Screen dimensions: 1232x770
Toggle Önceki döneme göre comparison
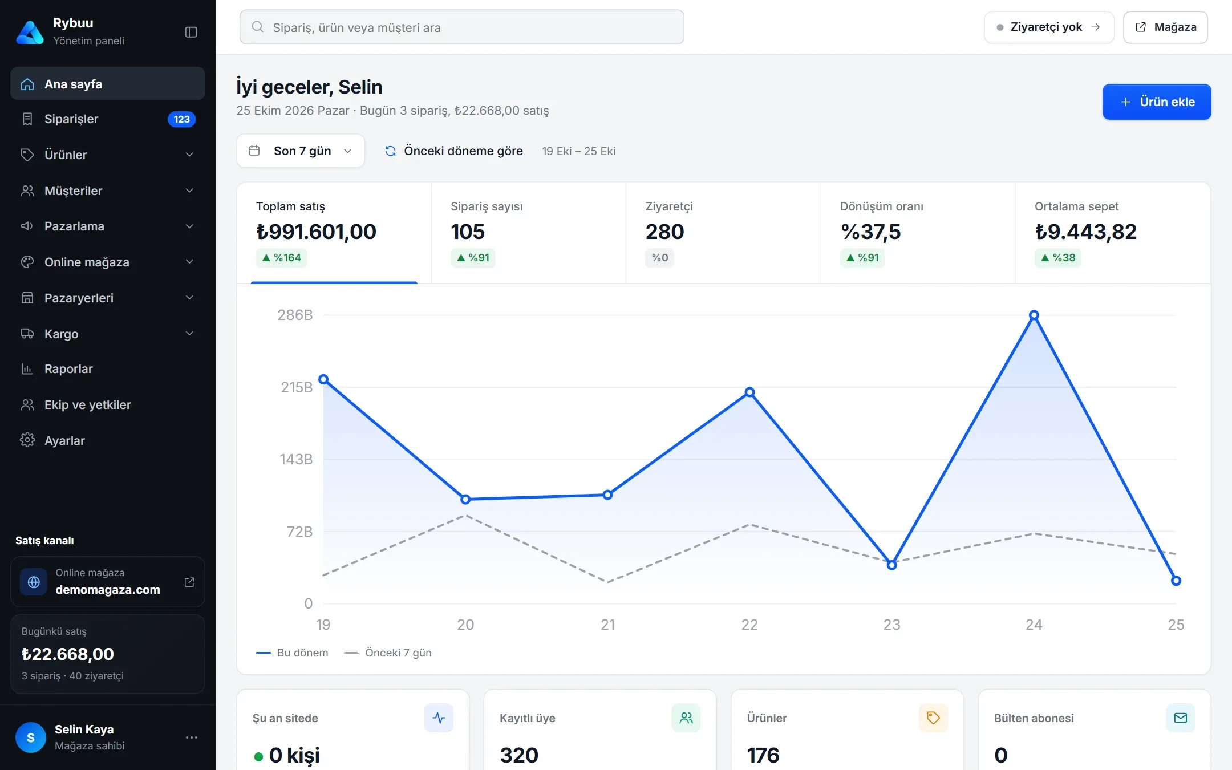[x=454, y=151]
